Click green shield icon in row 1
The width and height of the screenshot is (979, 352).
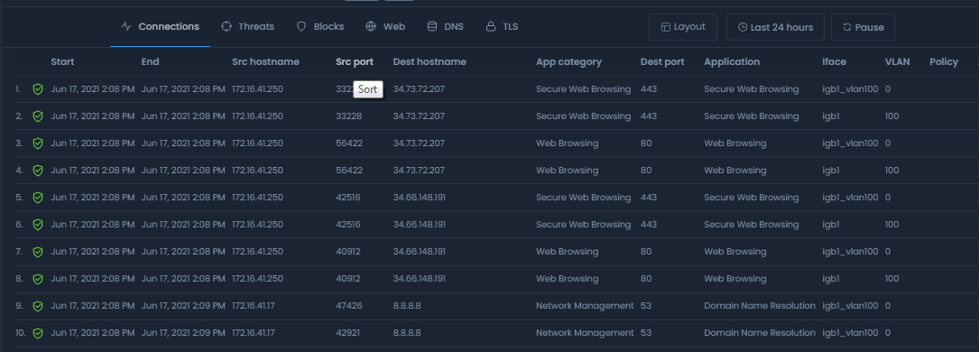[38, 89]
